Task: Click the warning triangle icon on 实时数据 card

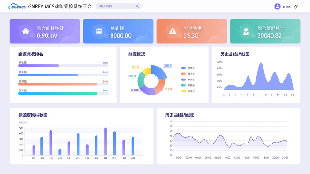Action: coord(173,31)
